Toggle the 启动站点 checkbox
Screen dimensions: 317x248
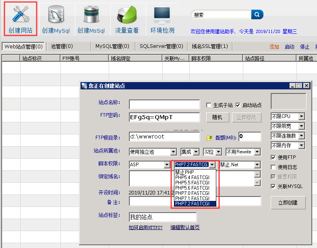pos(238,105)
